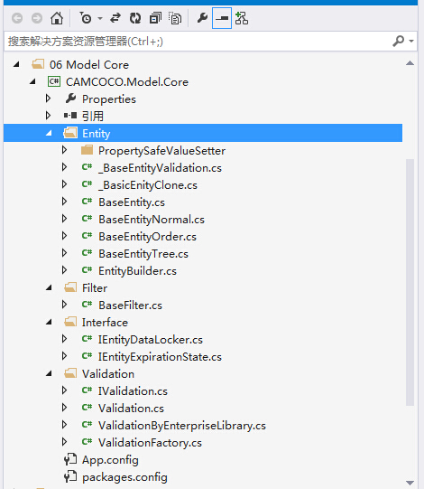Select BaseEntityOrder.cs file
This screenshot has width=424, height=489.
(148, 237)
